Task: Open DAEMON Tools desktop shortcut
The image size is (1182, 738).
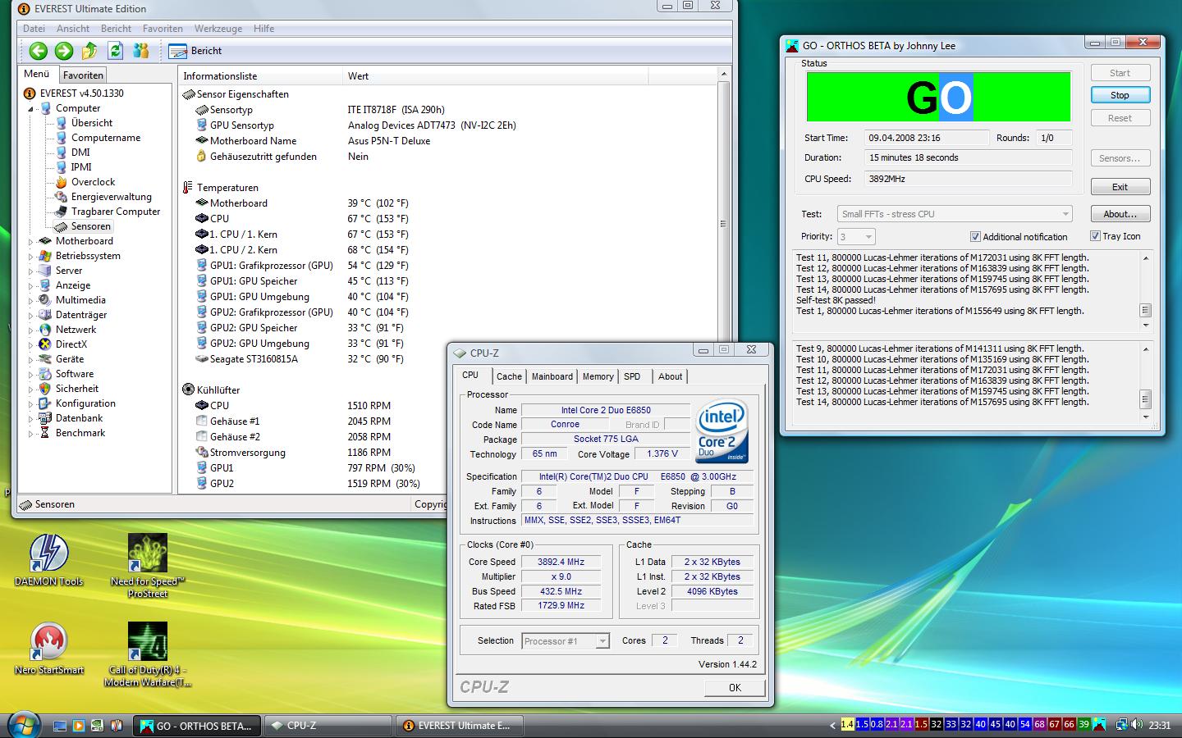Action: [48, 553]
